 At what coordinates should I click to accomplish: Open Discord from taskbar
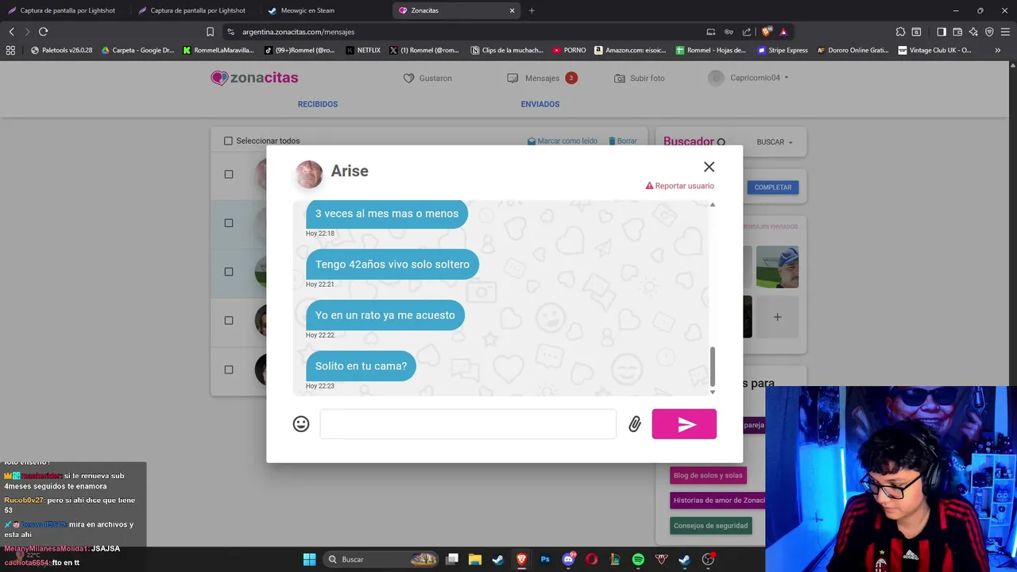[568, 559]
